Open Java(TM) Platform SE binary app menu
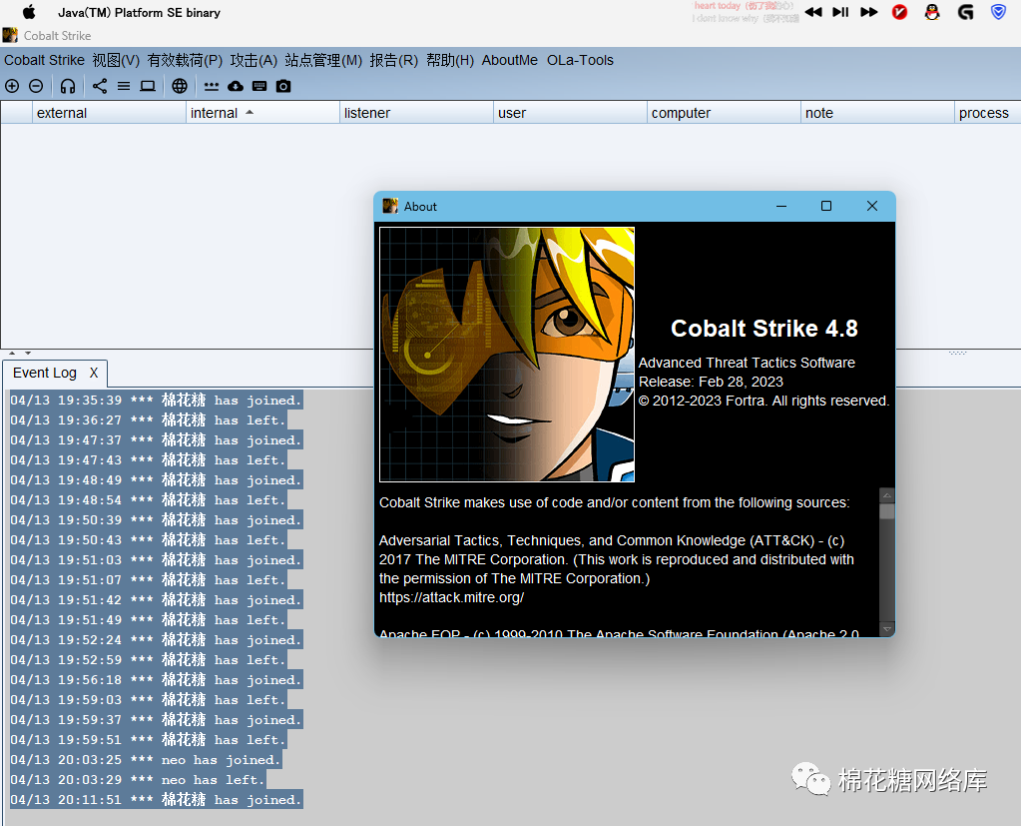Image resolution: width=1021 pixels, height=826 pixels. pyautogui.click(x=140, y=12)
